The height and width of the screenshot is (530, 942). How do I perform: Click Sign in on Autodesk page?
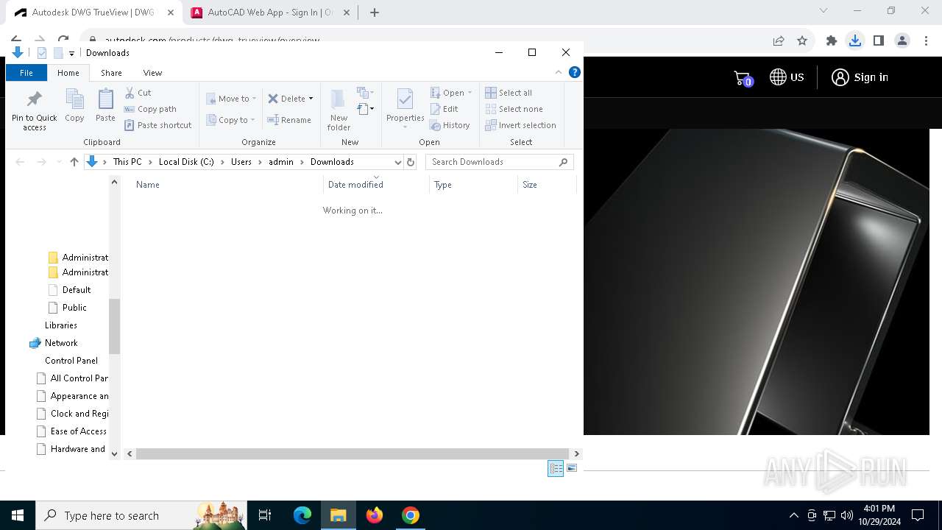(x=860, y=77)
